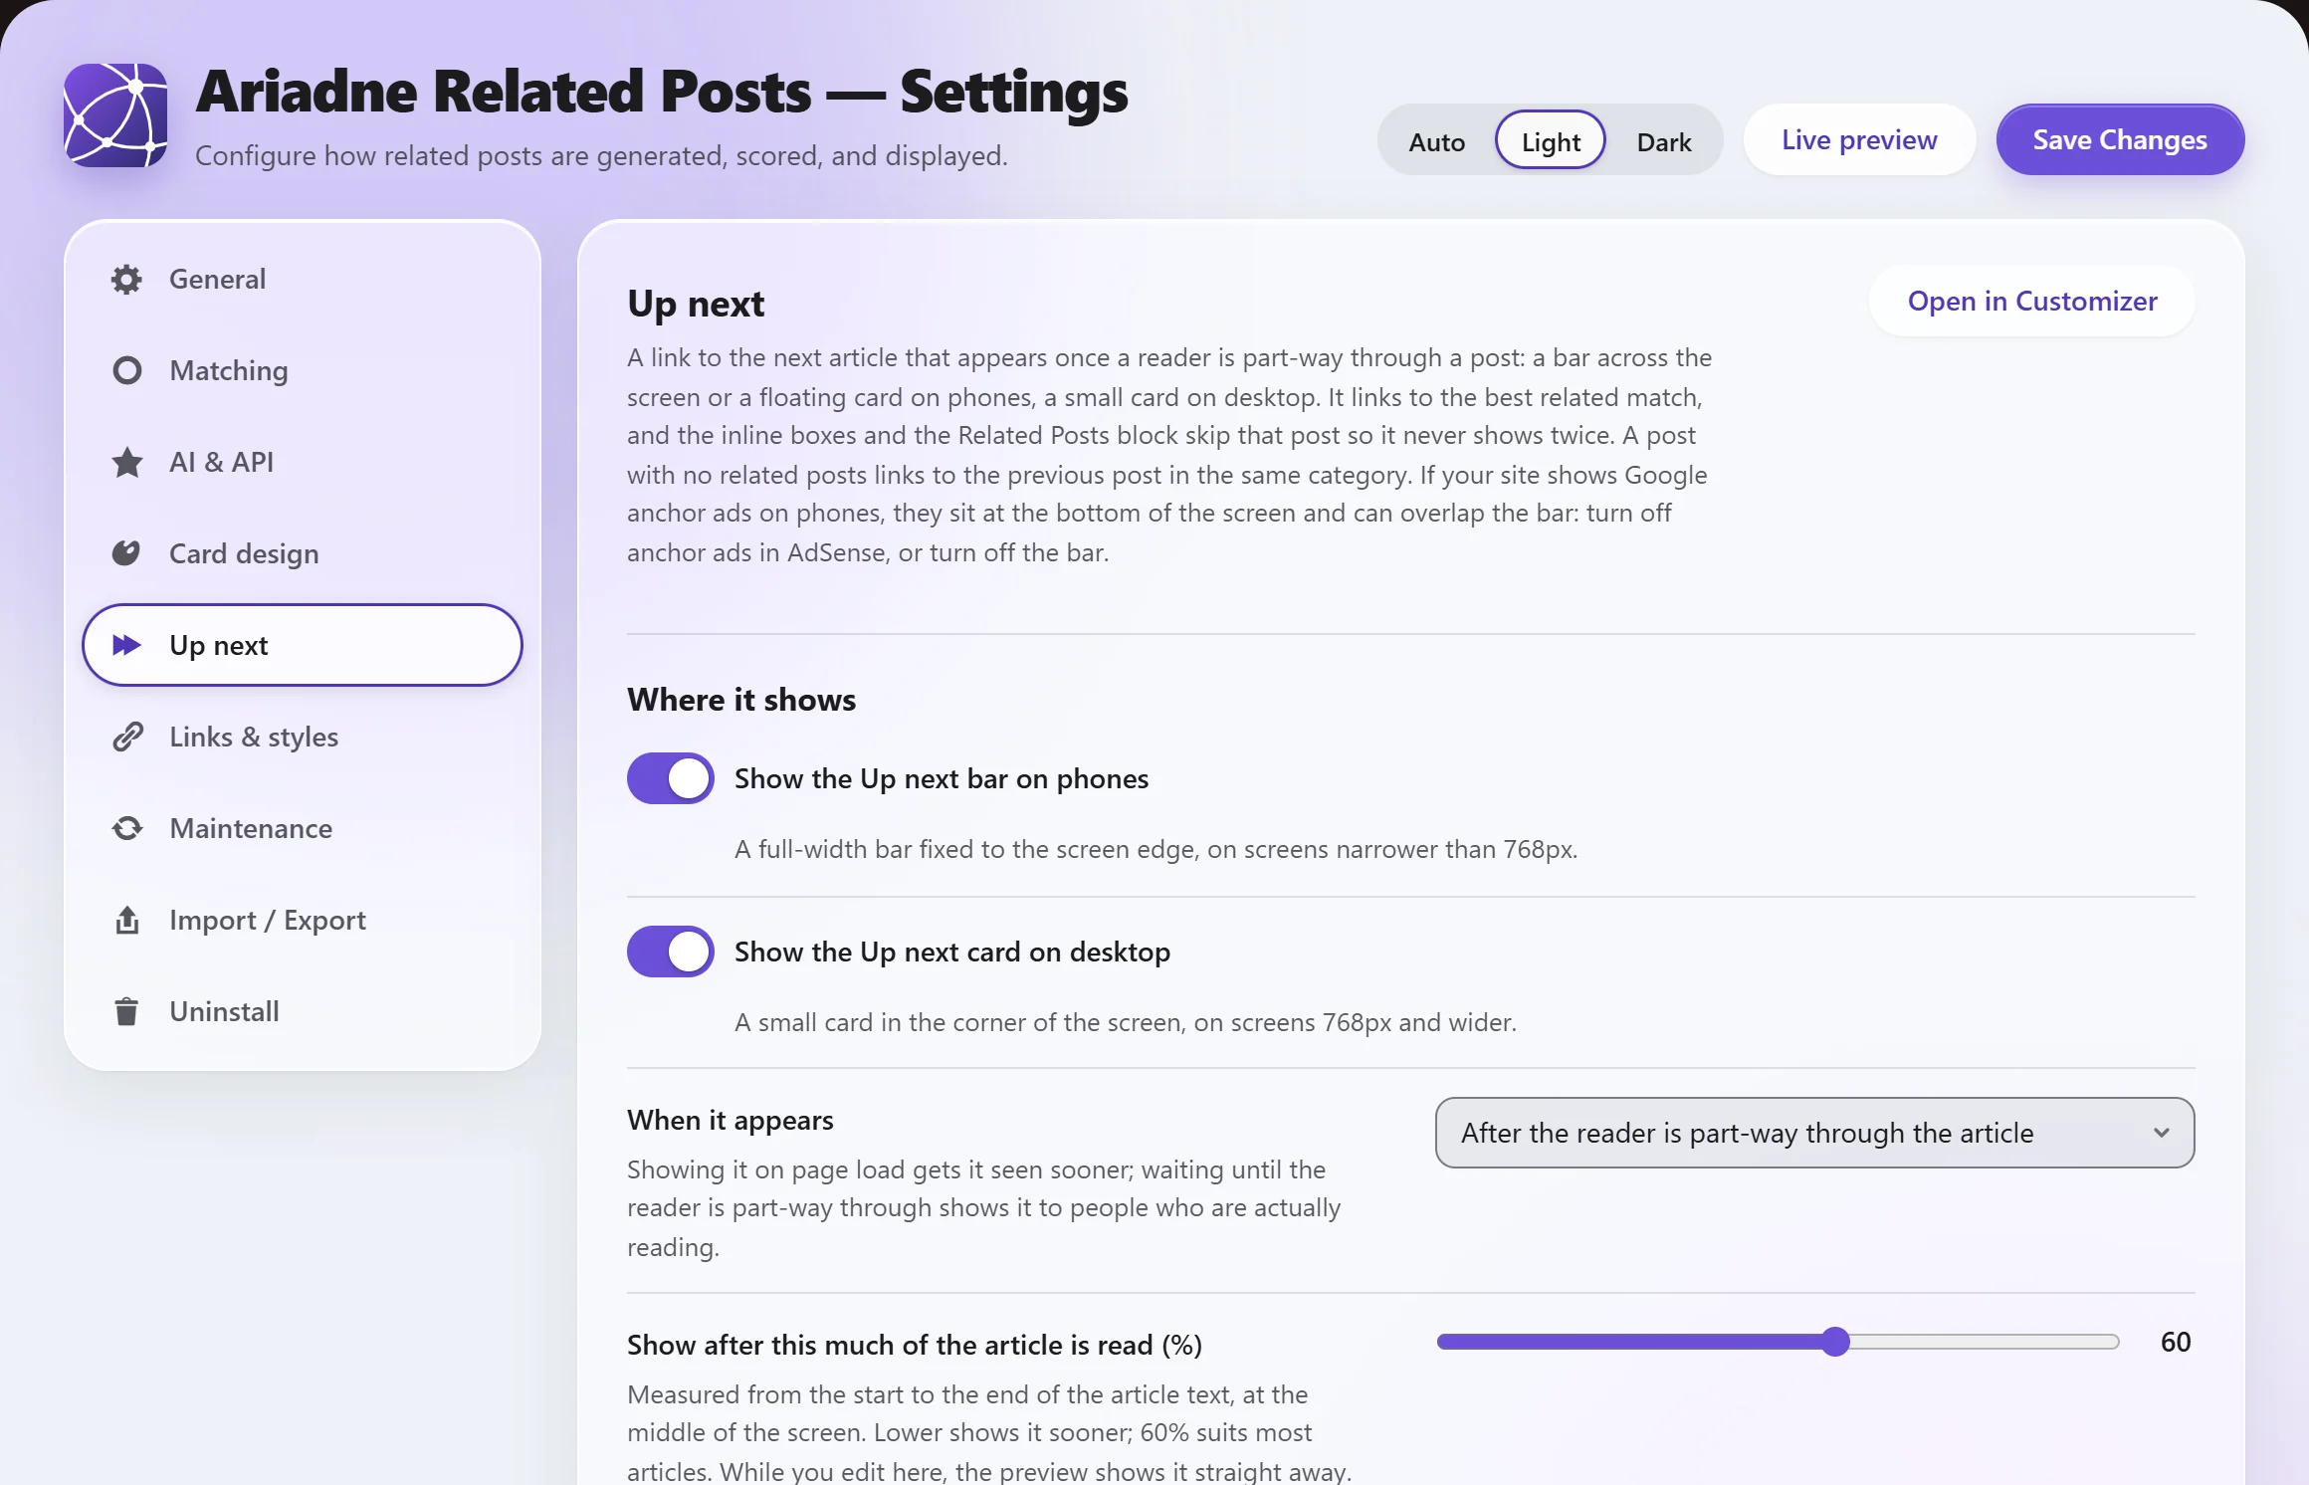Click the Links & styles chain icon
Viewport: 2309px width, 1485px height.
click(x=126, y=737)
